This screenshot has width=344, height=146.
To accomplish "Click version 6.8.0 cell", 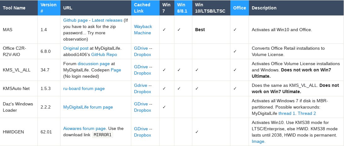I will 49,51.
